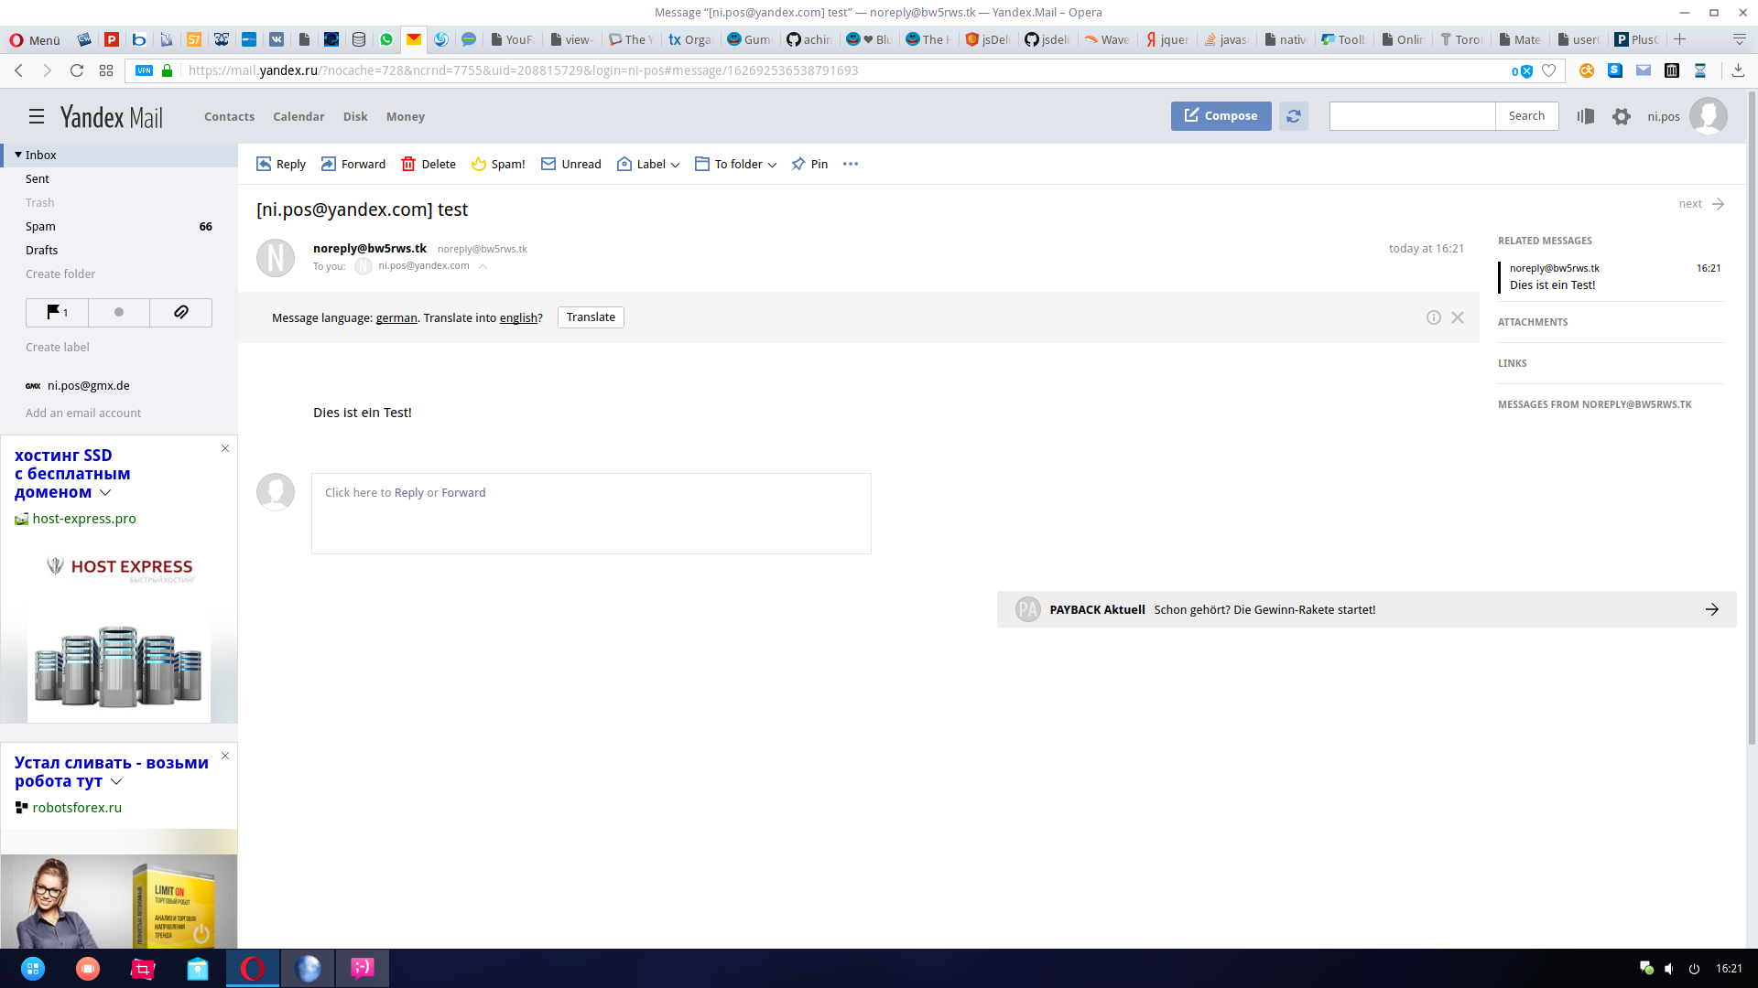Toggle the flagged messages filter
1758x988 pixels.
tap(57, 312)
